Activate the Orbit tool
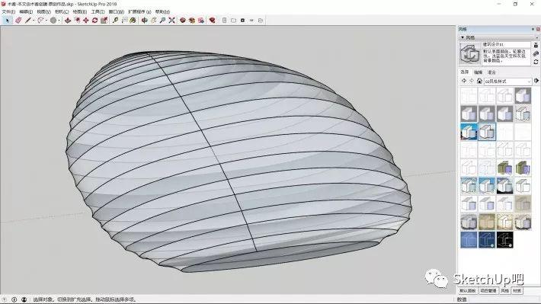541x304 pixels. (144, 21)
